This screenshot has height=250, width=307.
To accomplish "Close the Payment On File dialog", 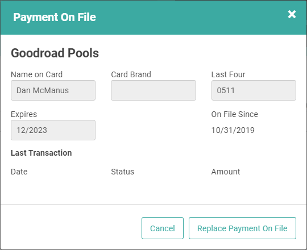I will point(292,14).
